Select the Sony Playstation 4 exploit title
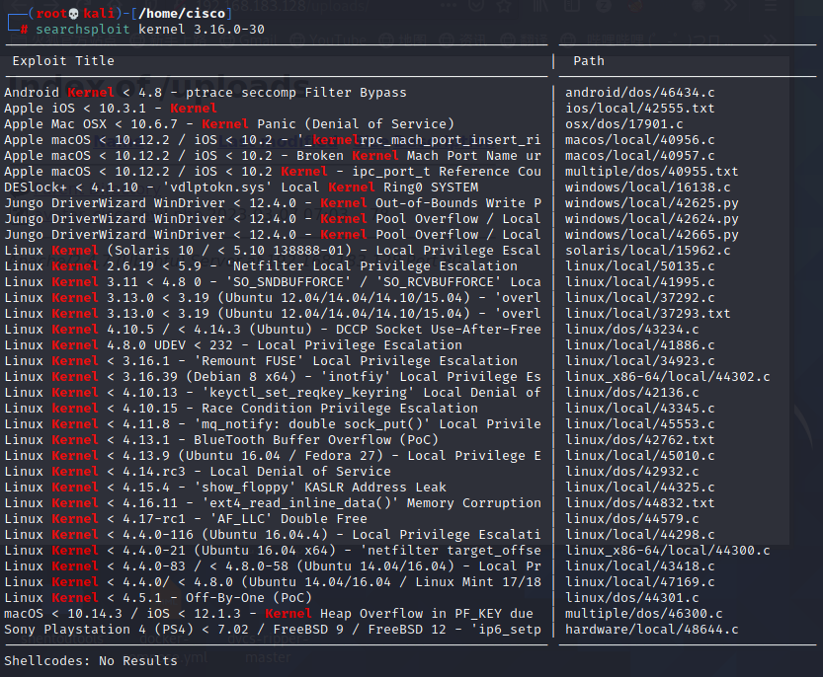The height and width of the screenshot is (677, 823). [273, 630]
